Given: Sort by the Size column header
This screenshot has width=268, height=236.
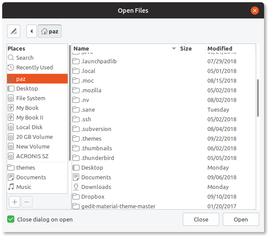Looking at the screenshot, I should (x=192, y=49).
